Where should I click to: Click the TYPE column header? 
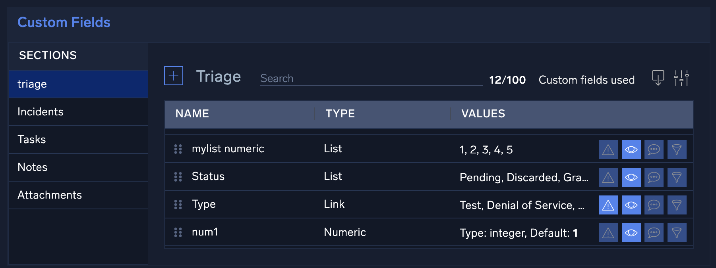pyautogui.click(x=340, y=114)
